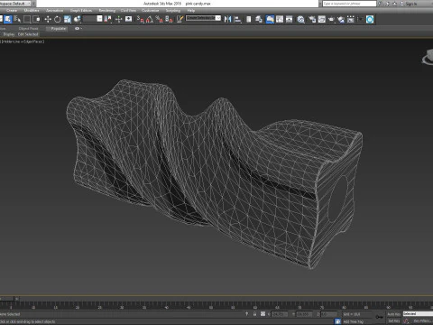The image size is (433, 325).
Task: Open Rendered Frame Window
Action: click(x=322, y=20)
